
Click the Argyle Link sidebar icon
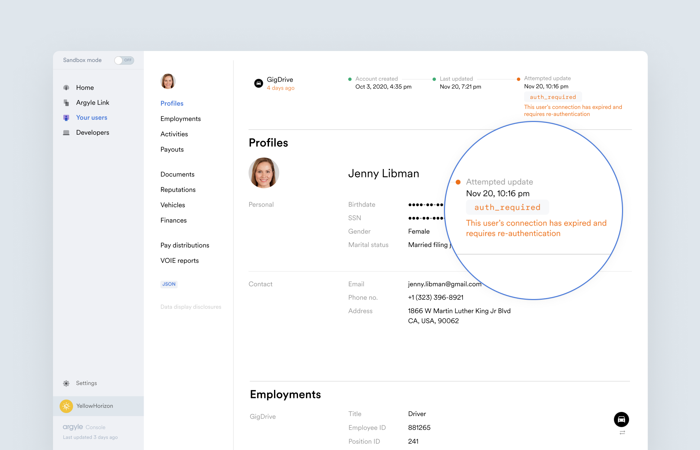click(66, 103)
